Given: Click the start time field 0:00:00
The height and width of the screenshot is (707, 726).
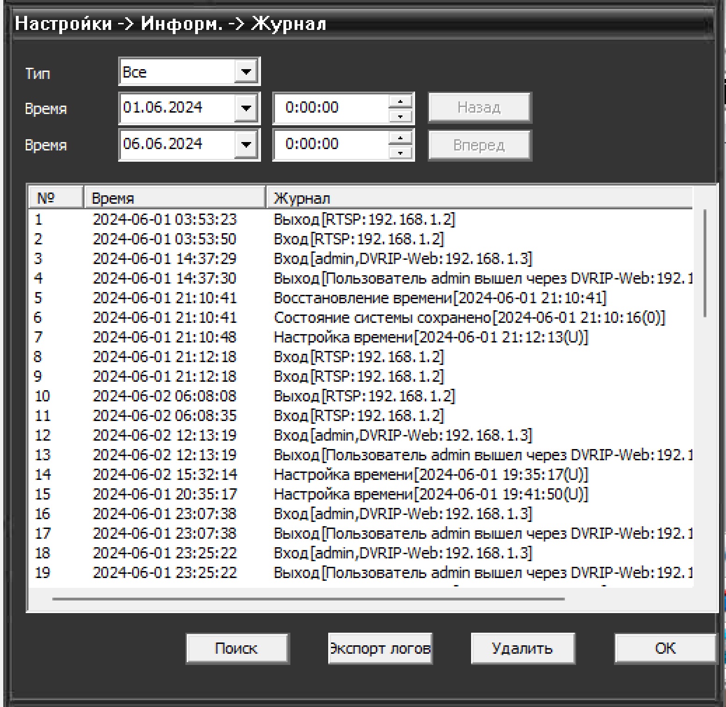Looking at the screenshot, I should [331, 108].
